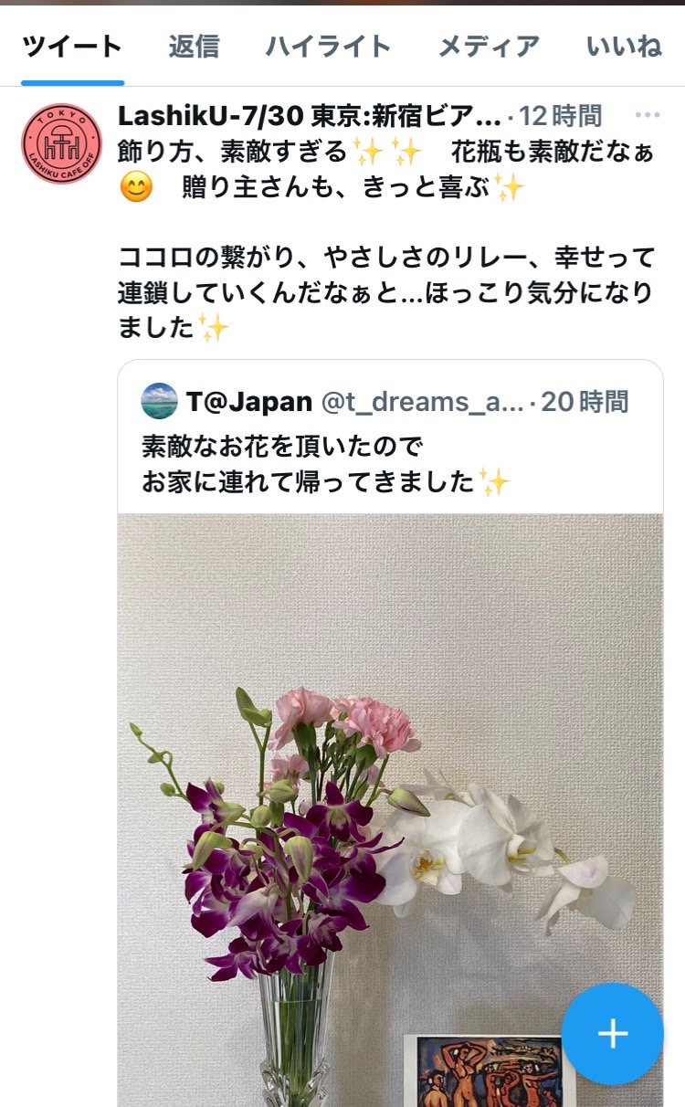Tap the smiling face emoji in the tweet
Viewport: 685px width, 1107px height.
click(x=136, y=186)
